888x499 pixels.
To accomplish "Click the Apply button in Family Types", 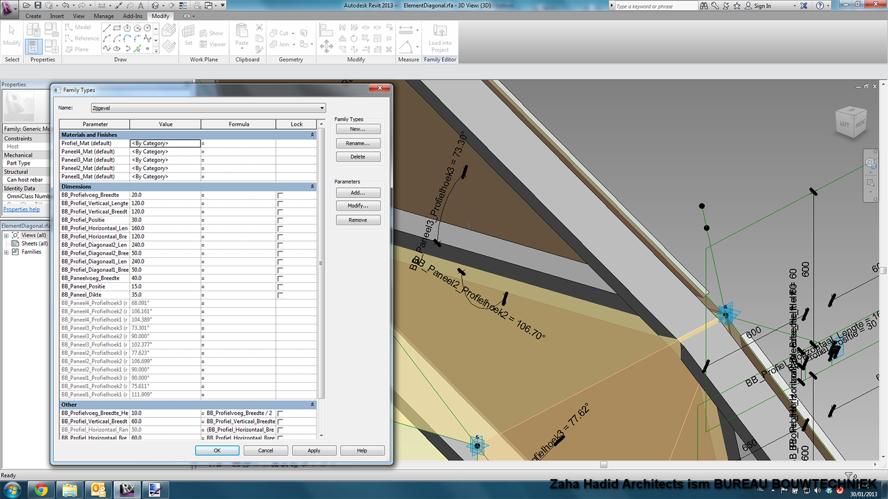I will pyautogui.click(x=314, y=451).
